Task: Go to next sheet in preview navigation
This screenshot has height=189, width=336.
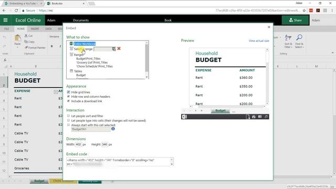Action: coord(196,111)
